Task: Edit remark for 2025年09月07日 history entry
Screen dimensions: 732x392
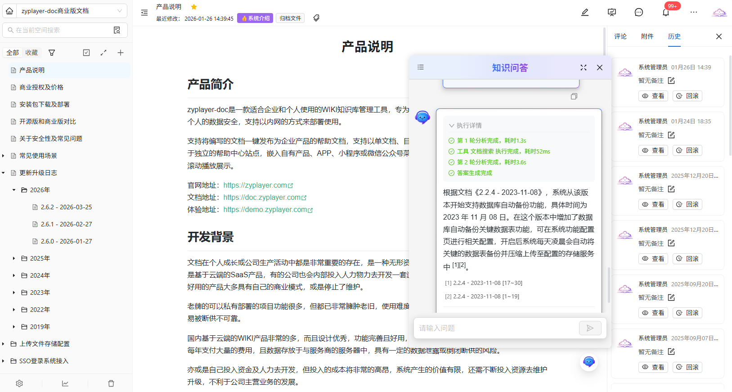Action: [x=671, y=352]
